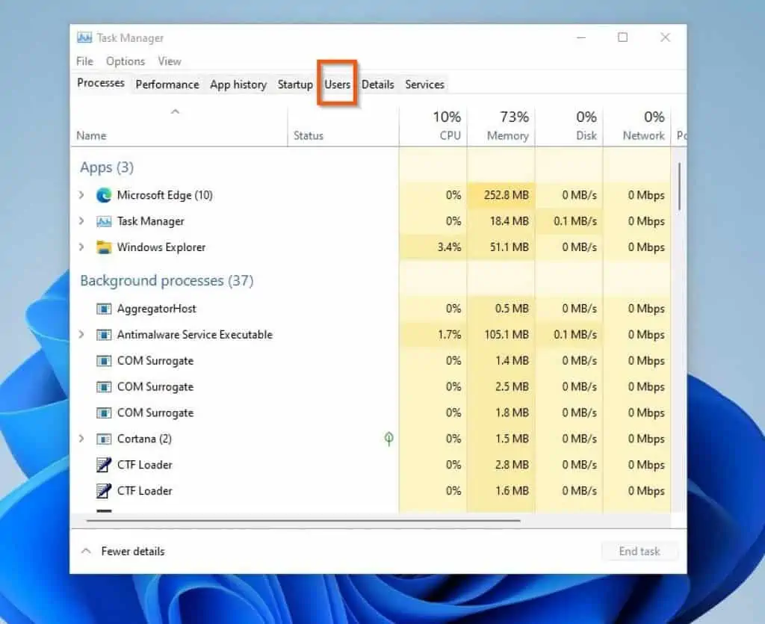The width and height of the screenshot is (765, 624).
Task: Click the Task Manager app icon in the list
Action: click(x=104, y=221)
